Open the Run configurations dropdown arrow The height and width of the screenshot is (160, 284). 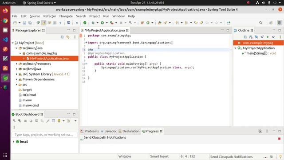[106, 23]
